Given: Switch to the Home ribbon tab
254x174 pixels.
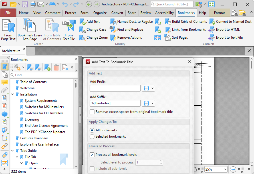Looking at the screenshot, I should tap(24, 13).
